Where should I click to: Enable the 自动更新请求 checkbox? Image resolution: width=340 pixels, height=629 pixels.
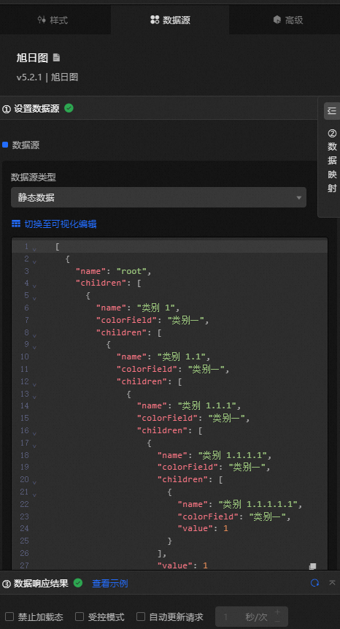pos(141,617)
